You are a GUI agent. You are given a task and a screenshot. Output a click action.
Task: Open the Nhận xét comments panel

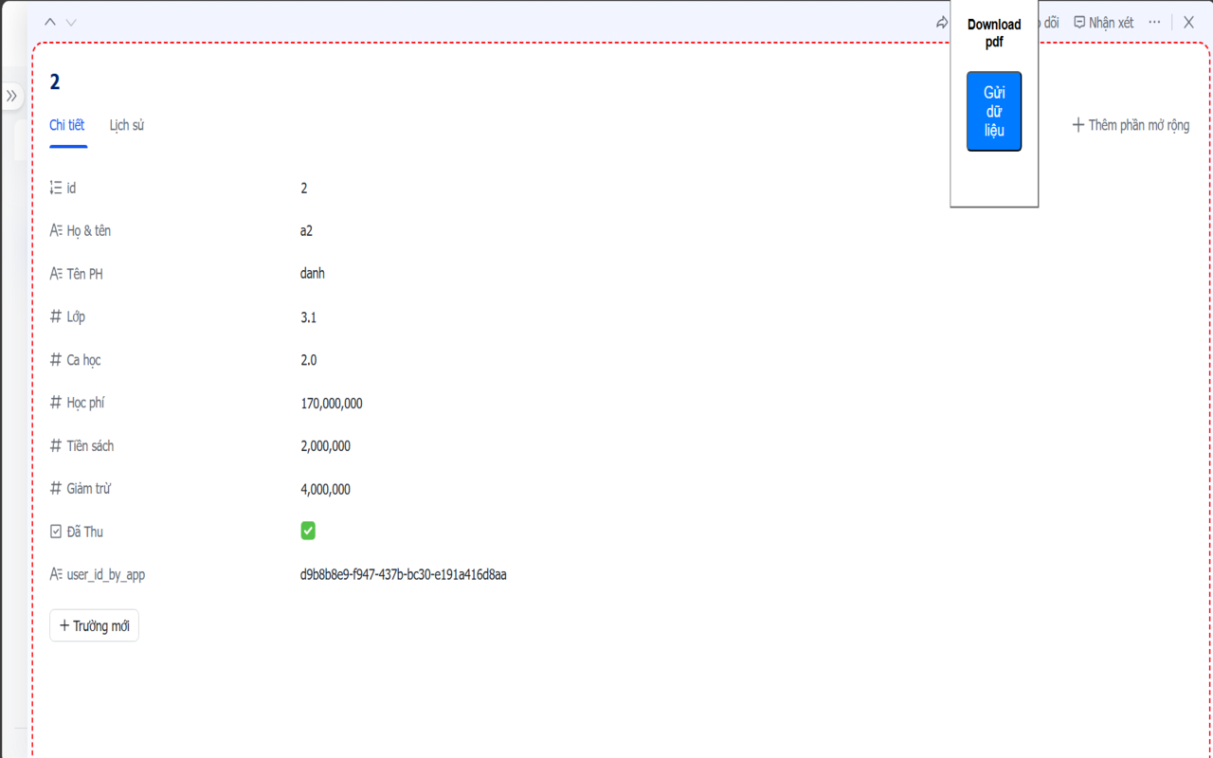coord(1103,22)
